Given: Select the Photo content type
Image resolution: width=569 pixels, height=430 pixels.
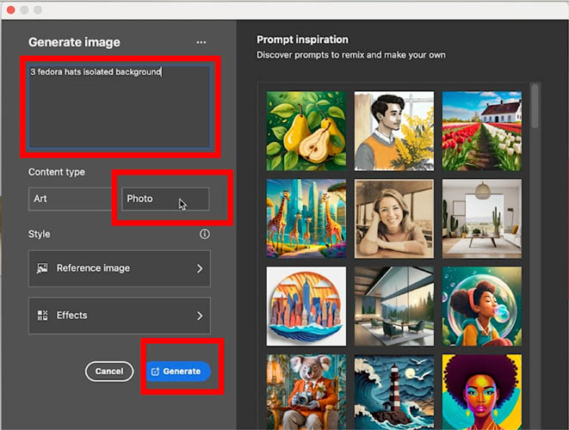Looking at the screenshot, I should pos(165,199).
